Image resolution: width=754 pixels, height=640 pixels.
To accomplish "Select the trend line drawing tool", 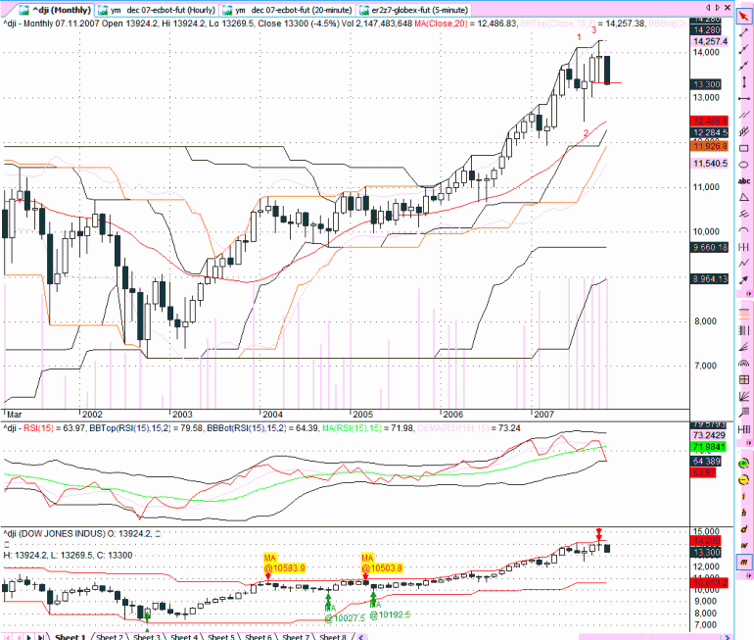I will tap(744, 32).
